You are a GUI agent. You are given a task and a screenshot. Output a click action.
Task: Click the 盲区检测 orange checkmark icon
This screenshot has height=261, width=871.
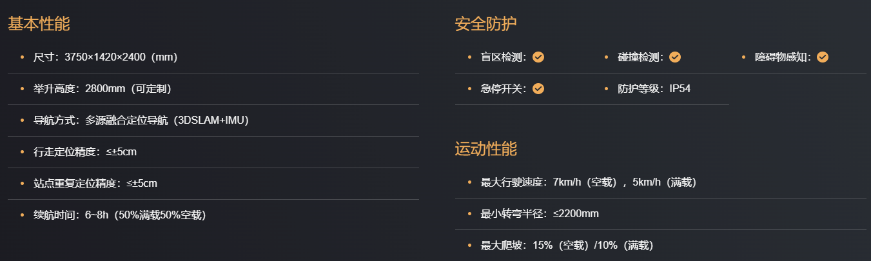(x=538, y=57)
